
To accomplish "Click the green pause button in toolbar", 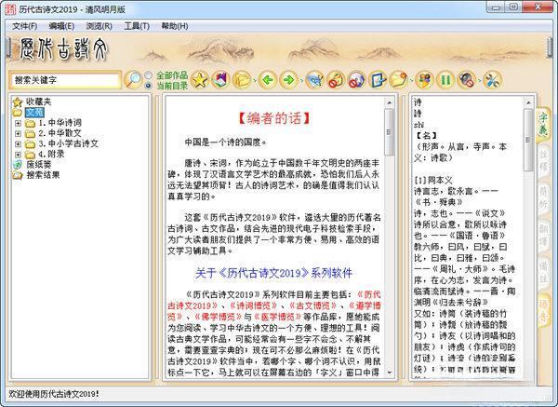I will point(445,80).
